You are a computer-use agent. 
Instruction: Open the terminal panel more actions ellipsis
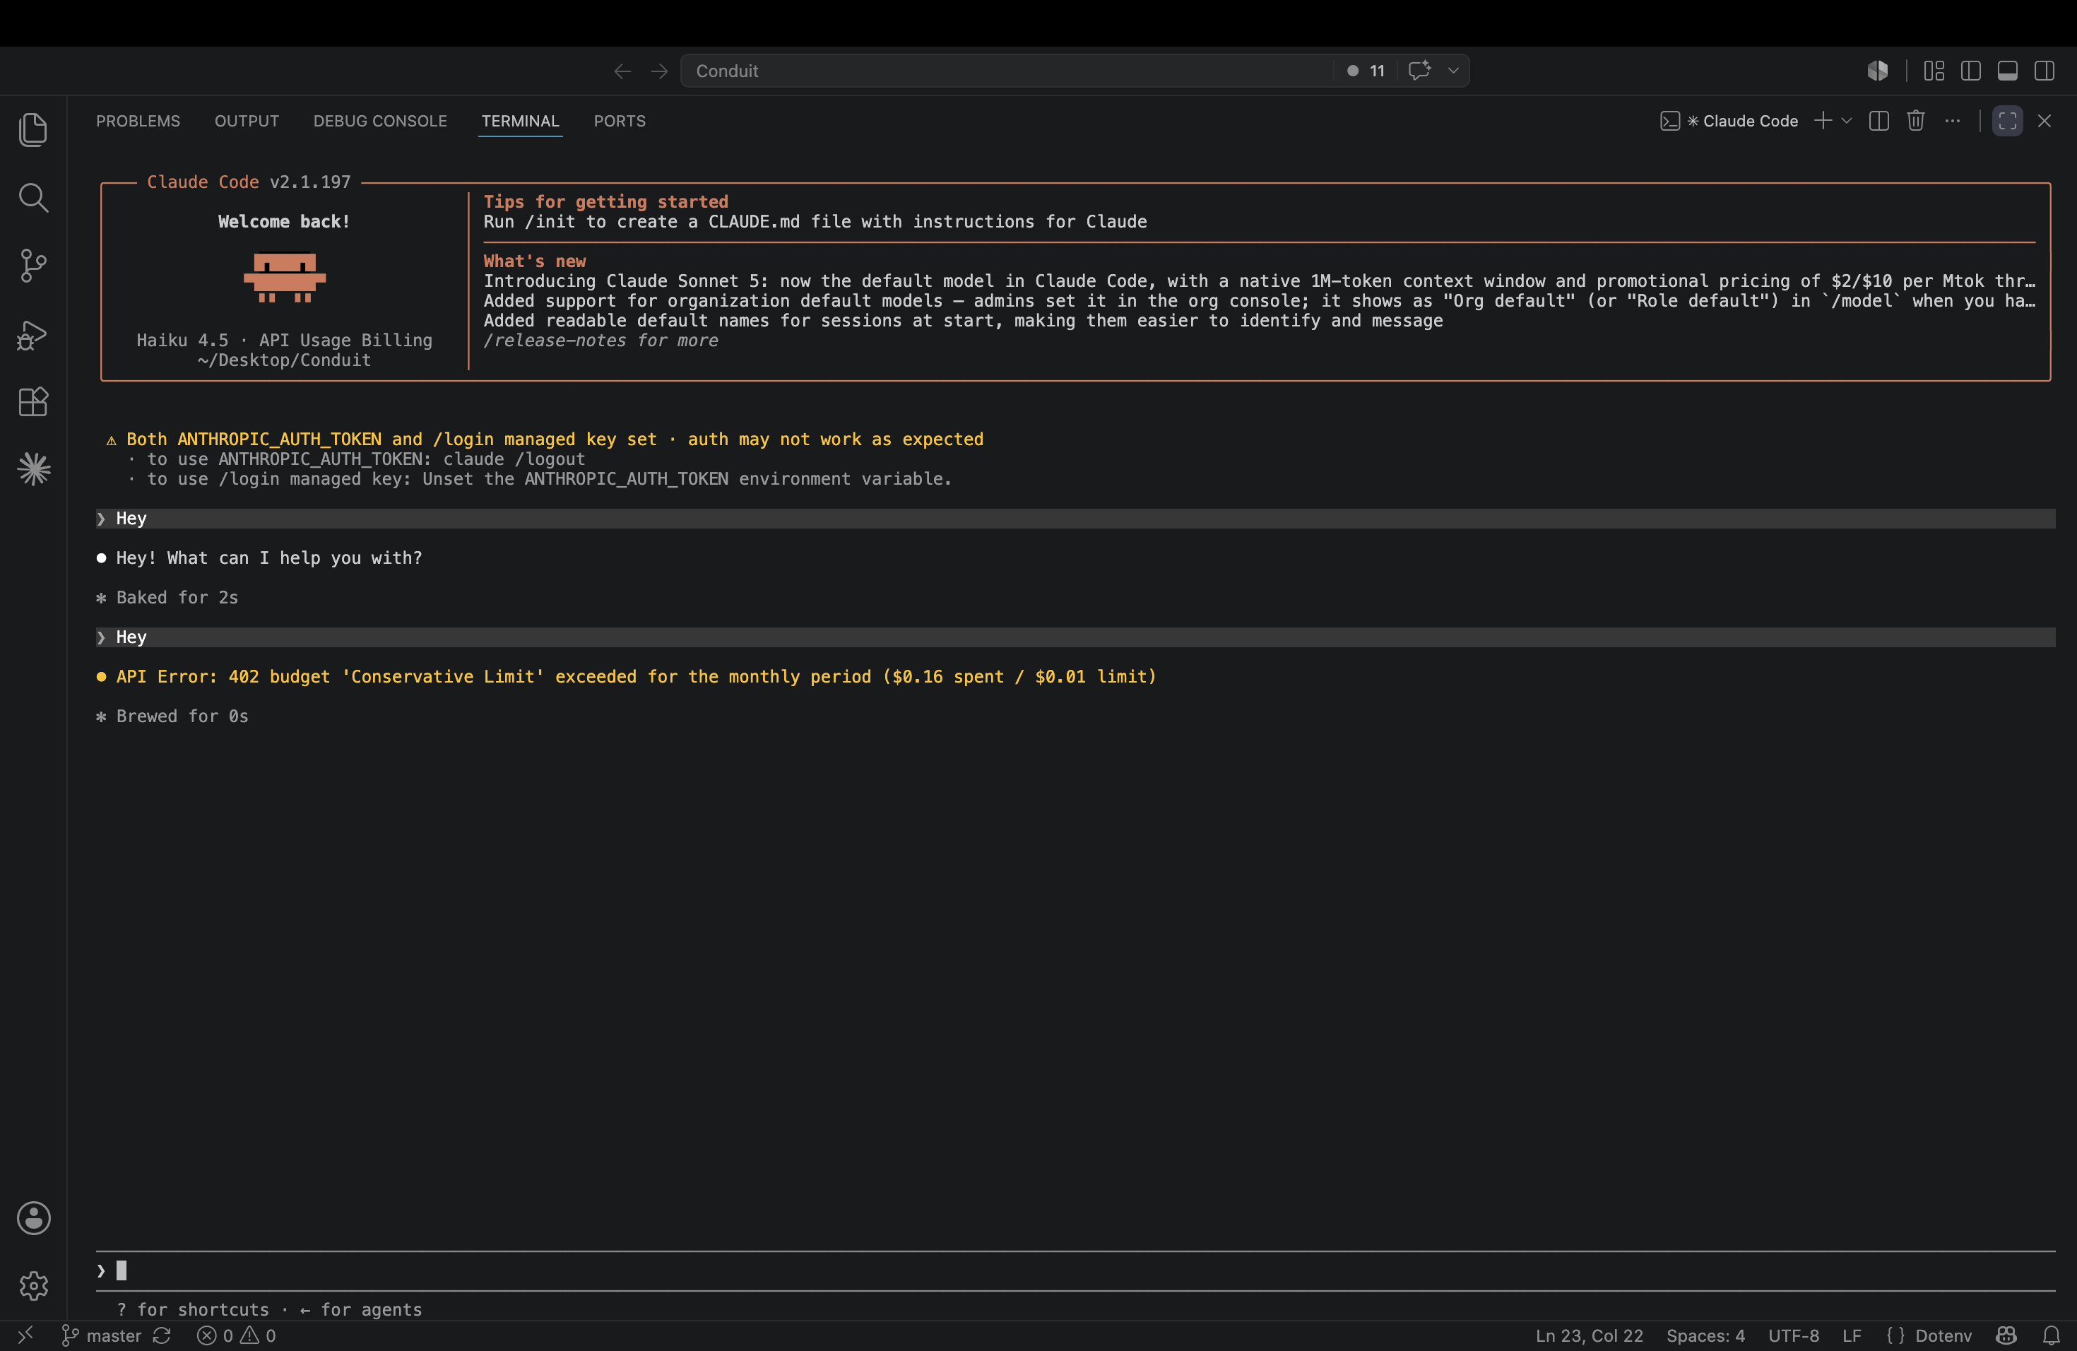1952,120
